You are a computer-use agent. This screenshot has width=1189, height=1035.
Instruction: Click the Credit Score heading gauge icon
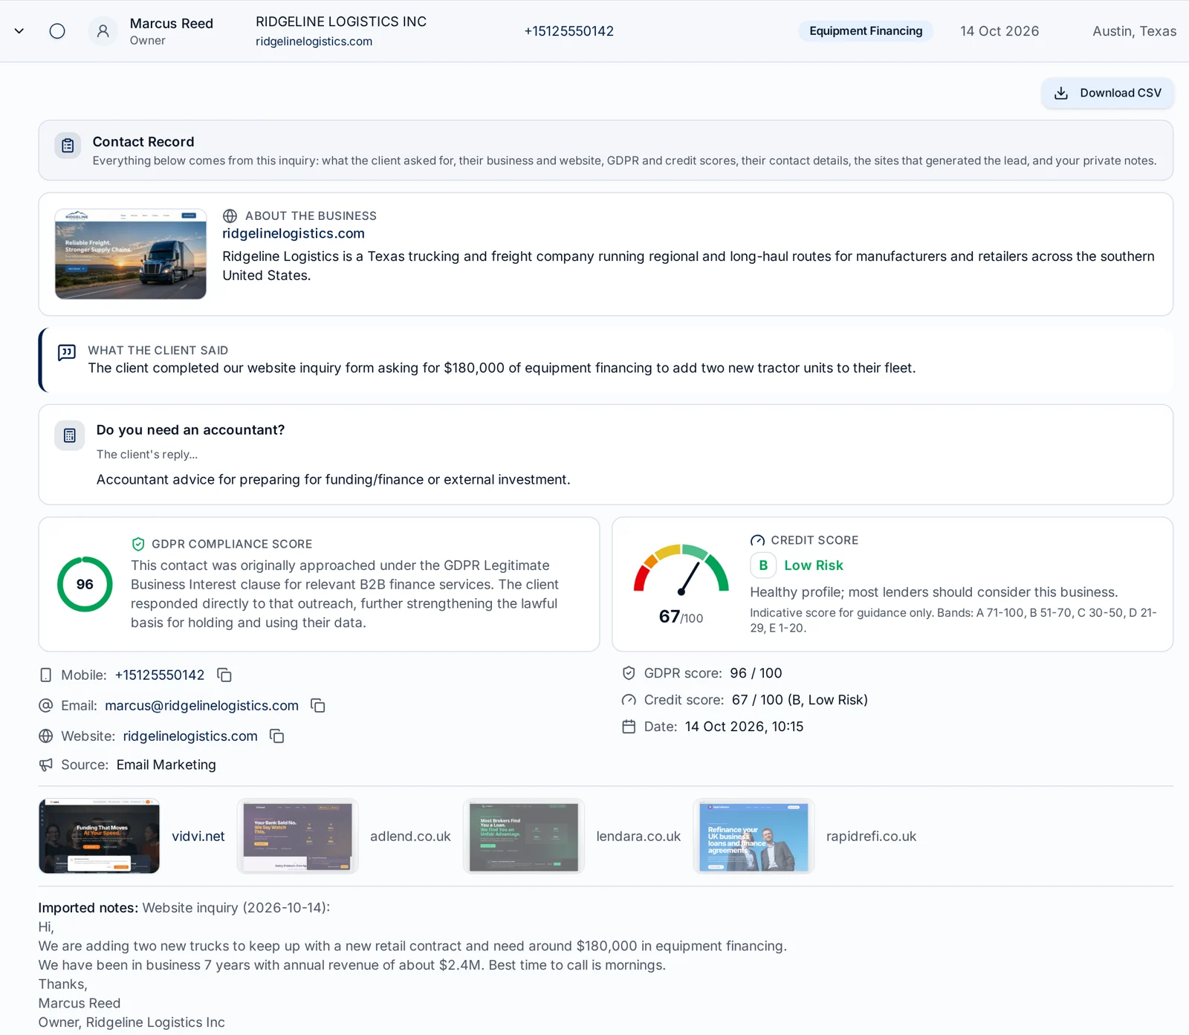pyautogui.click(x=757, y=540)
